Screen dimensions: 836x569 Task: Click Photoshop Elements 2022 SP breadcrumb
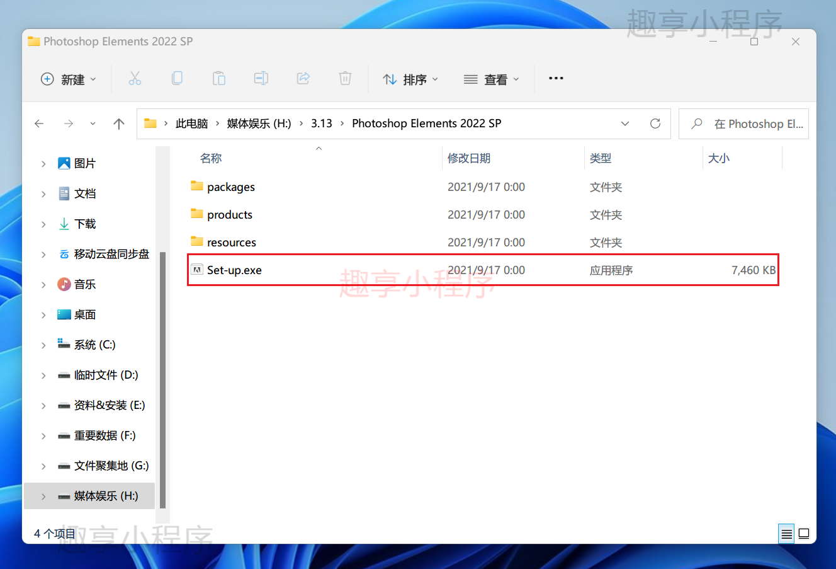[x=427, y=124]
